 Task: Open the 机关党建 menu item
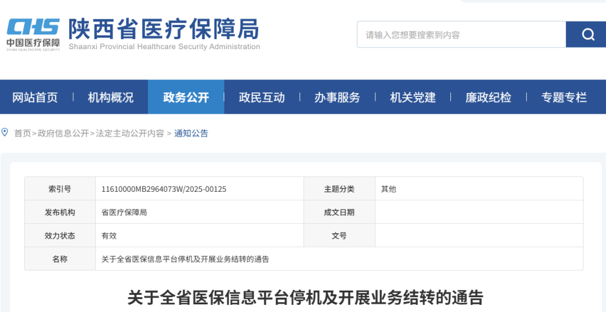pos(412,97)
